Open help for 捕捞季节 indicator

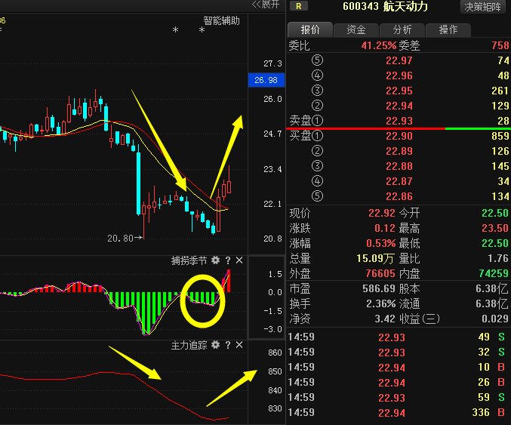228,260
